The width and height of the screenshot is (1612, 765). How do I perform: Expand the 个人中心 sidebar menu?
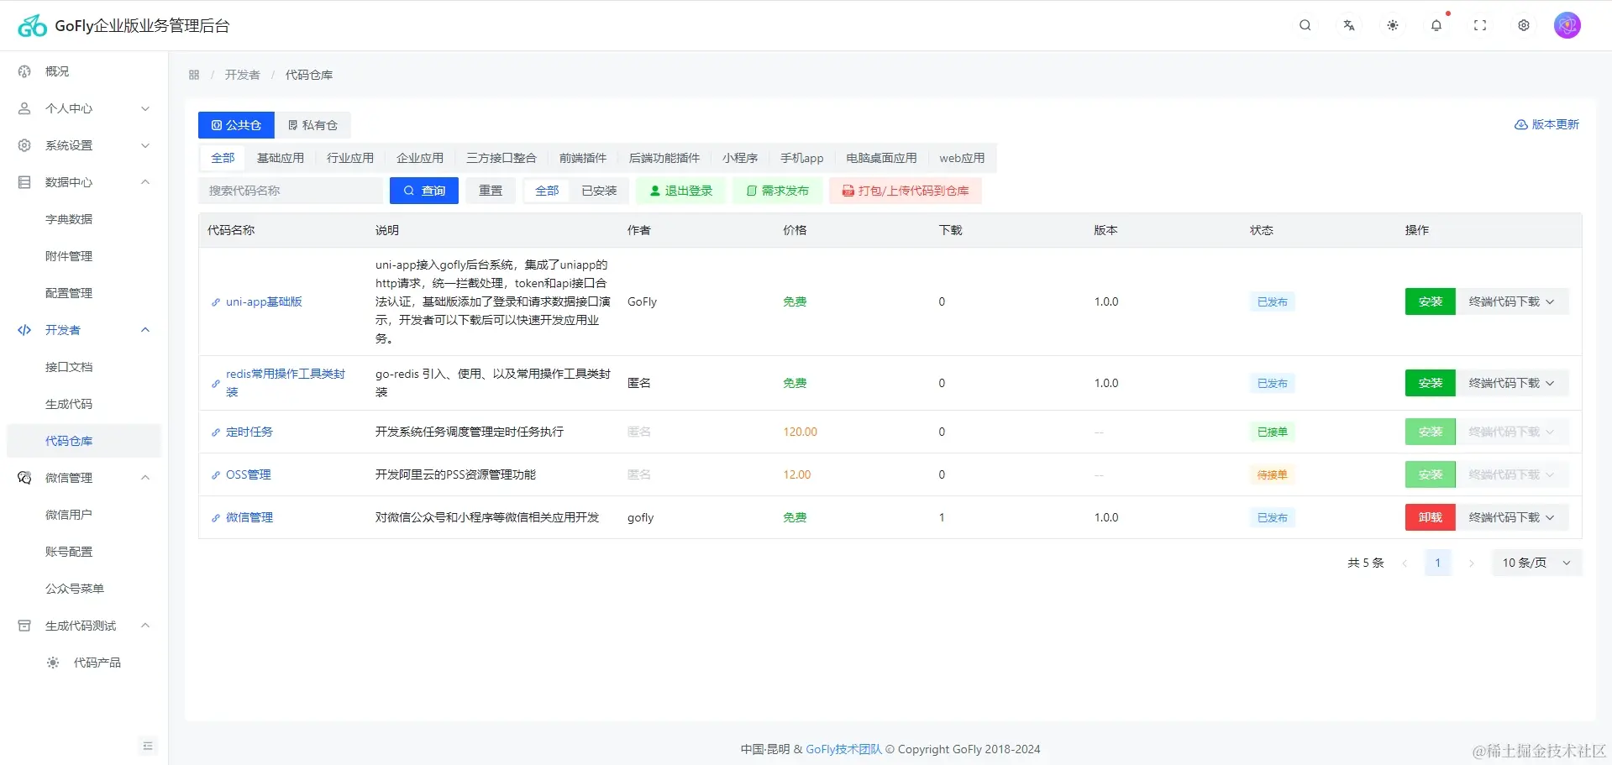point(84,108)
